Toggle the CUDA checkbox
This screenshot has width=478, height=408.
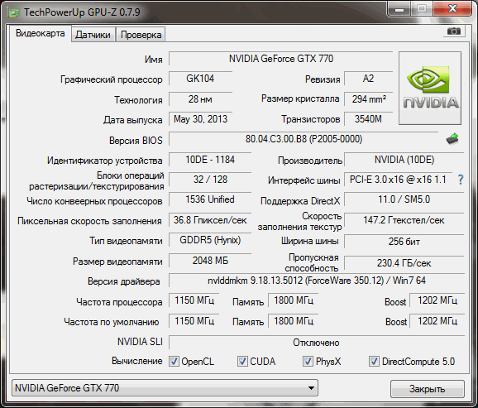242,362
